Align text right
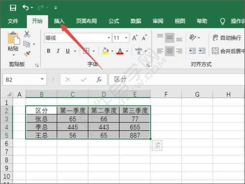Image resolution: width=245 pixels, height=184 pixels. (x=179, y=51)
